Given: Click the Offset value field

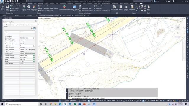Looking at the screenshot, I should 26,62.
